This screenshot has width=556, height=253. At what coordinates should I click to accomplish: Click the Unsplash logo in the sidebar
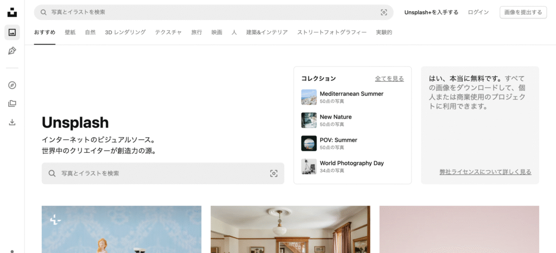[12, 12]
